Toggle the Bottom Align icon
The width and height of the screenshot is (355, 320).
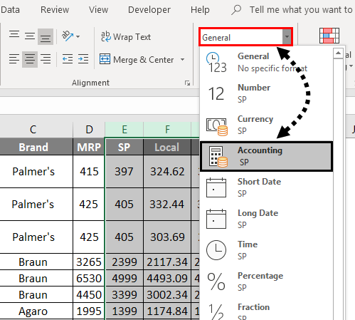[46, 37]
